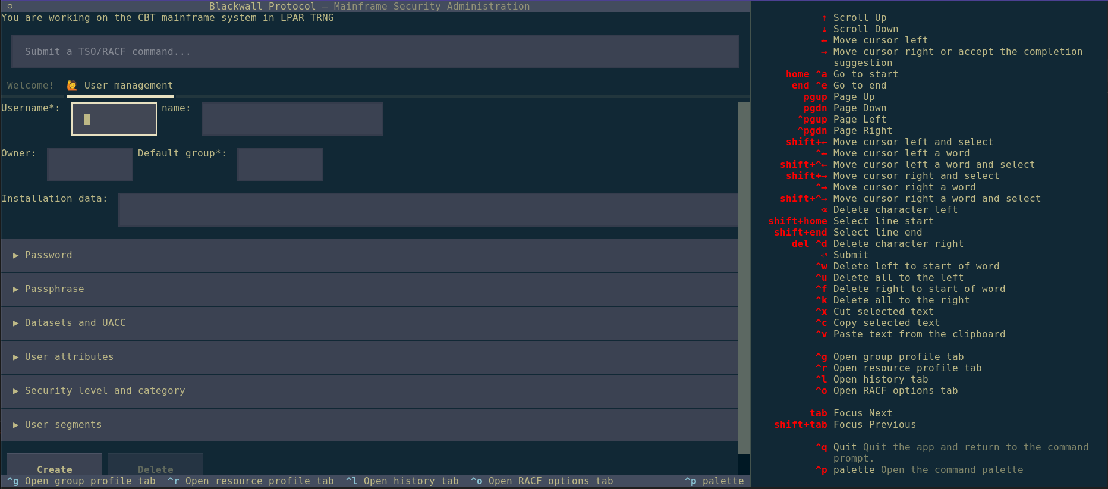Click 'Page Left' help entry
This screenshot has height=489, width=1108.
(x=860, y=120)
